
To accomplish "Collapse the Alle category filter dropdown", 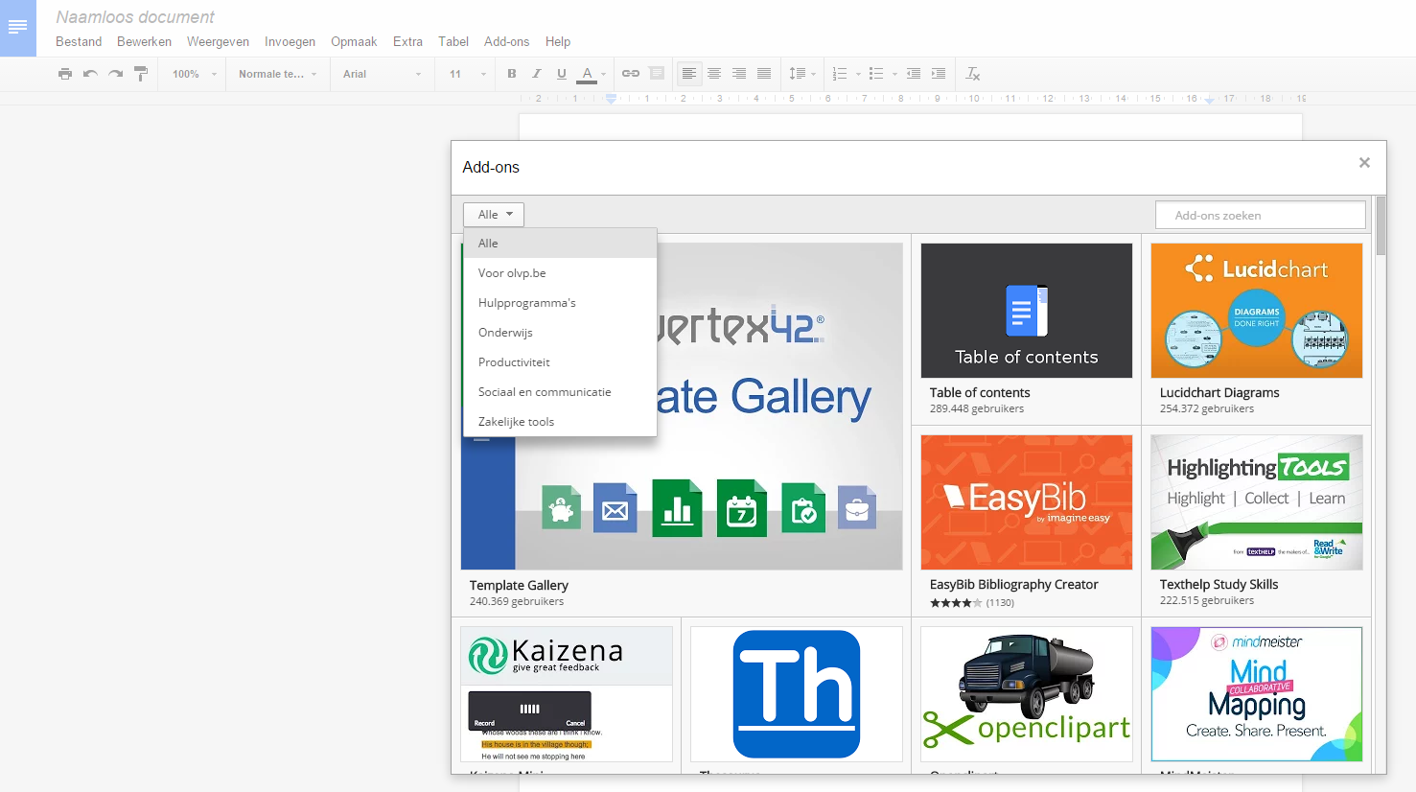I will (494, 215).
